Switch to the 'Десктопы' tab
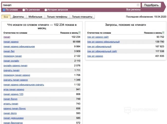The image size is (167, 124). click(x=18, y=17)
